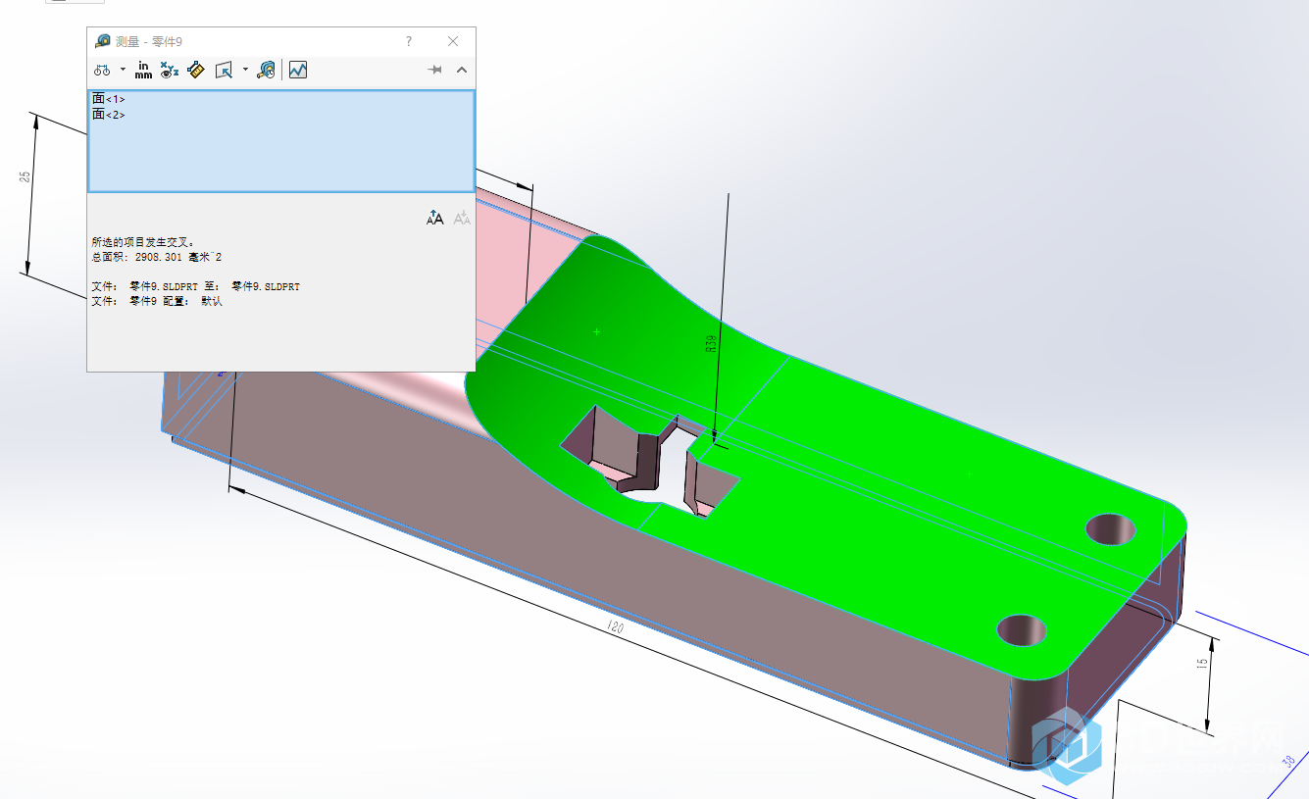Click the 25 height dimension
The image size is (1309, 799).
point(25,176)
